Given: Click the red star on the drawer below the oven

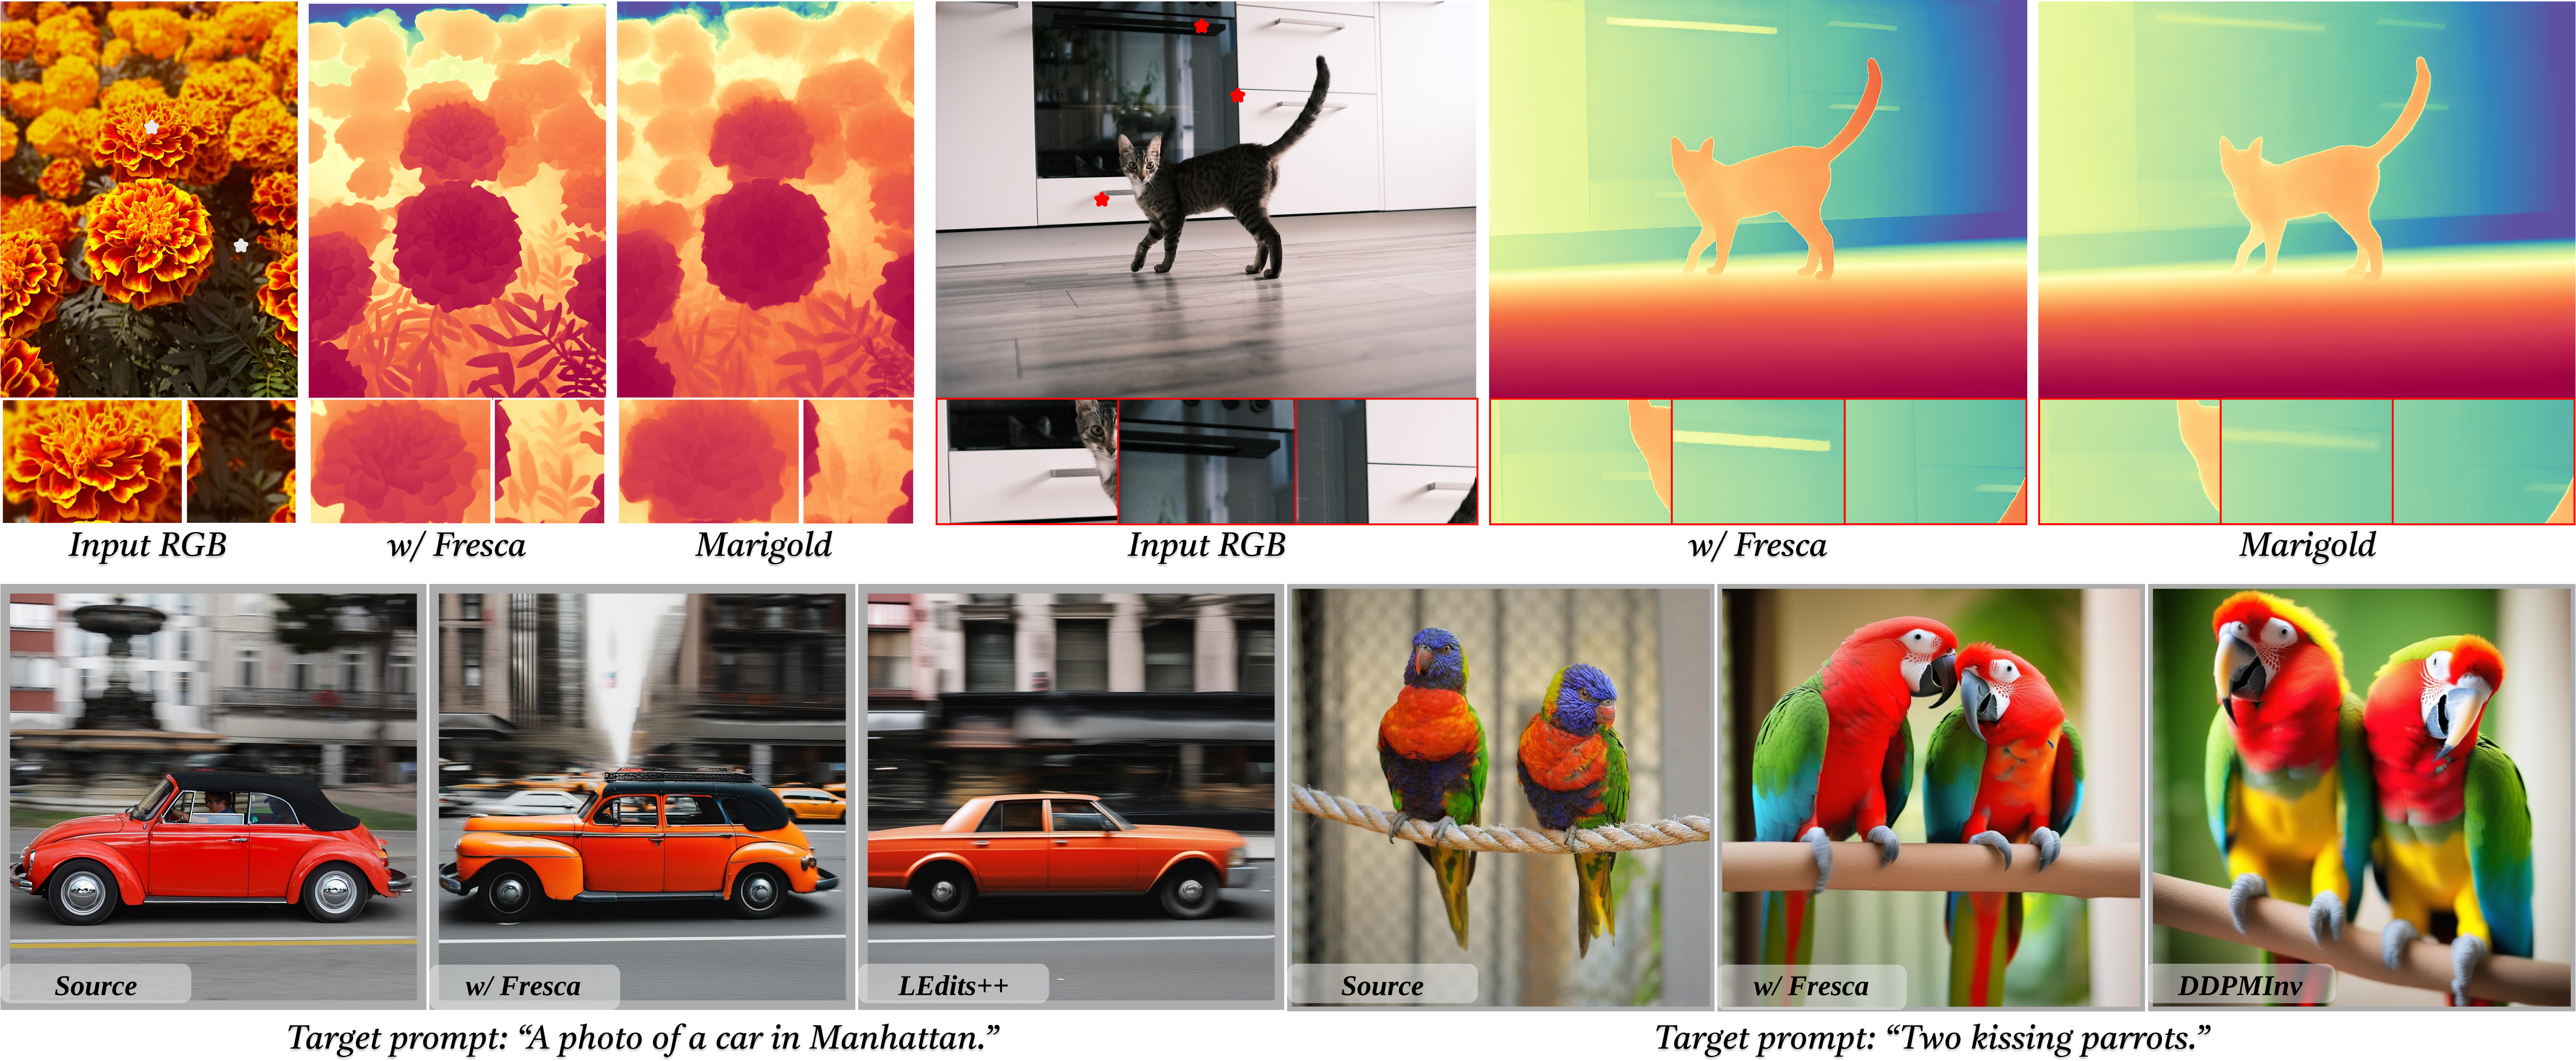Looking at the screenshot, I should [x=1101, y=199].
